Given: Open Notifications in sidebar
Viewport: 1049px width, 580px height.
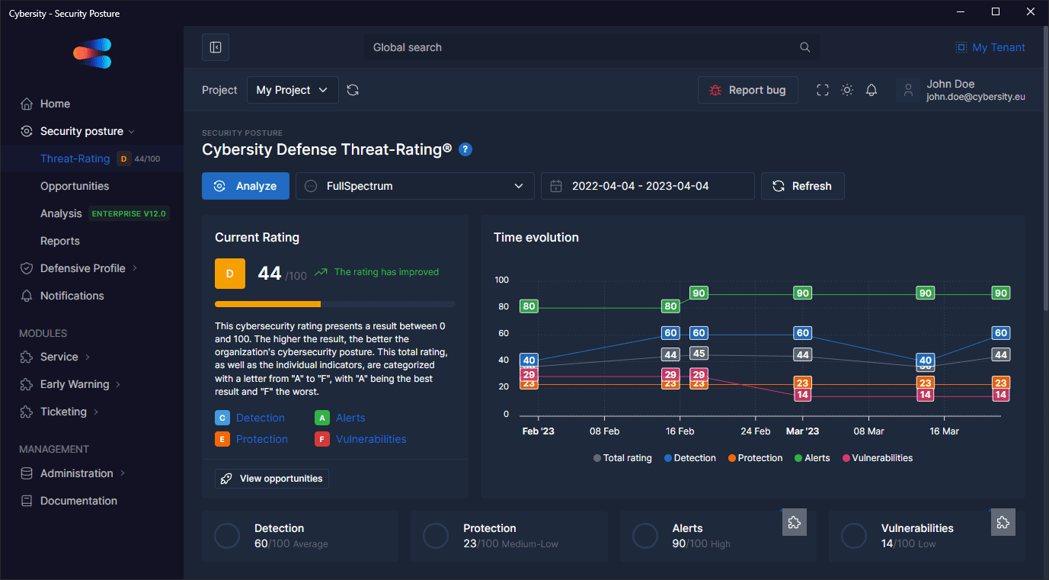Looking at the screenshot, I should [x=72, y=296].
